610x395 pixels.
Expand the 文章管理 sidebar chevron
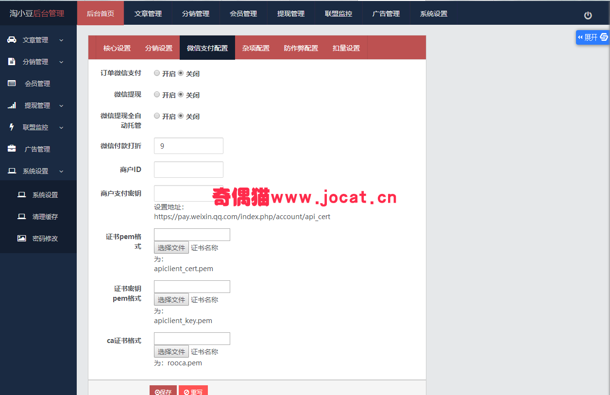click(61, 40)
